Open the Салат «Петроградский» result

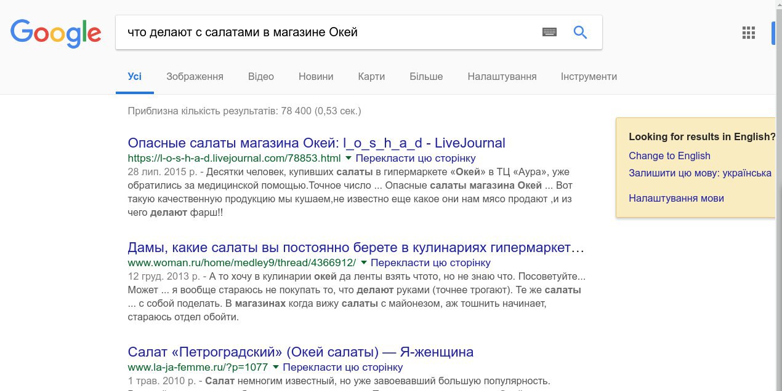(300, 352)
